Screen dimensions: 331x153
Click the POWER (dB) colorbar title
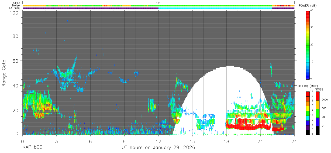308,6
